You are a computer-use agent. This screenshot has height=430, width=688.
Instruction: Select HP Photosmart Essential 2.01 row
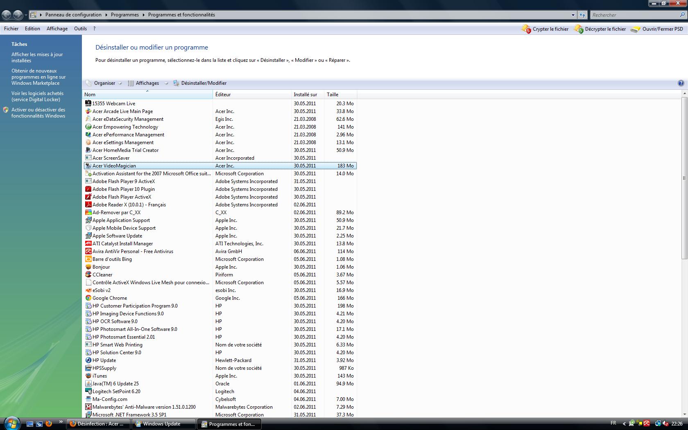coord(220,337)
